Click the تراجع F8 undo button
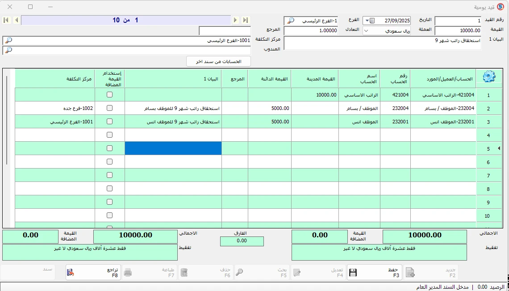 [93, 272]
